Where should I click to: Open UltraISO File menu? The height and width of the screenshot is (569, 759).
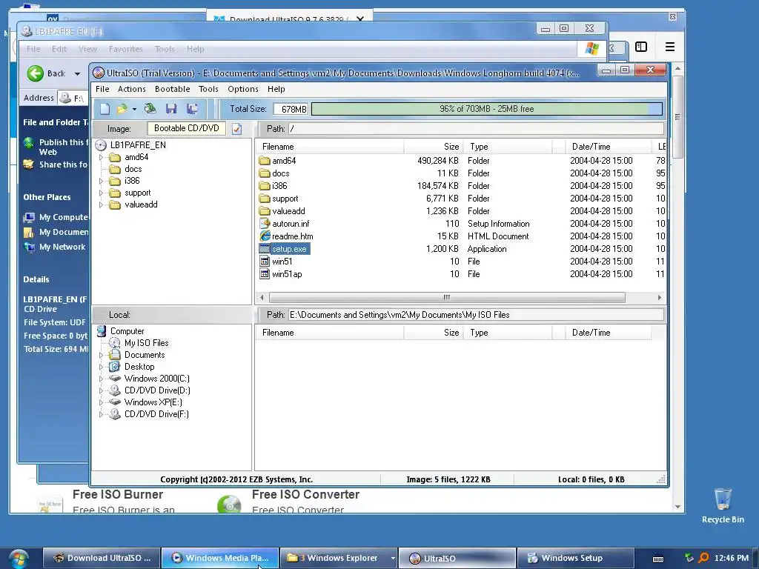pyautogui.click(x=102, y=89)
